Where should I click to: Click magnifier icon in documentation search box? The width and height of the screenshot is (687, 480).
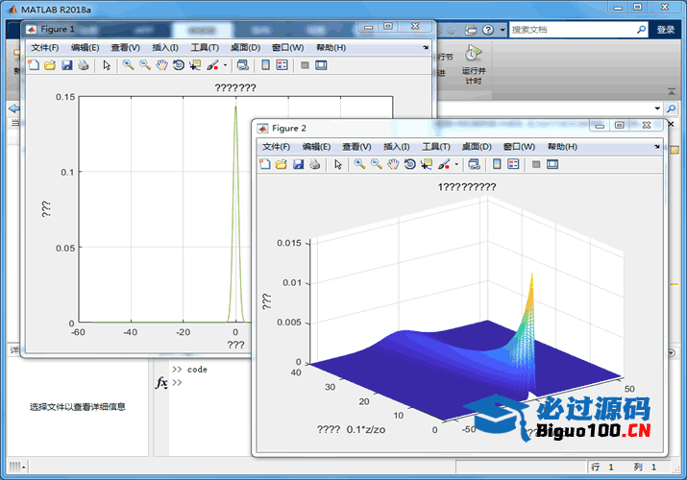click(642, 30)
